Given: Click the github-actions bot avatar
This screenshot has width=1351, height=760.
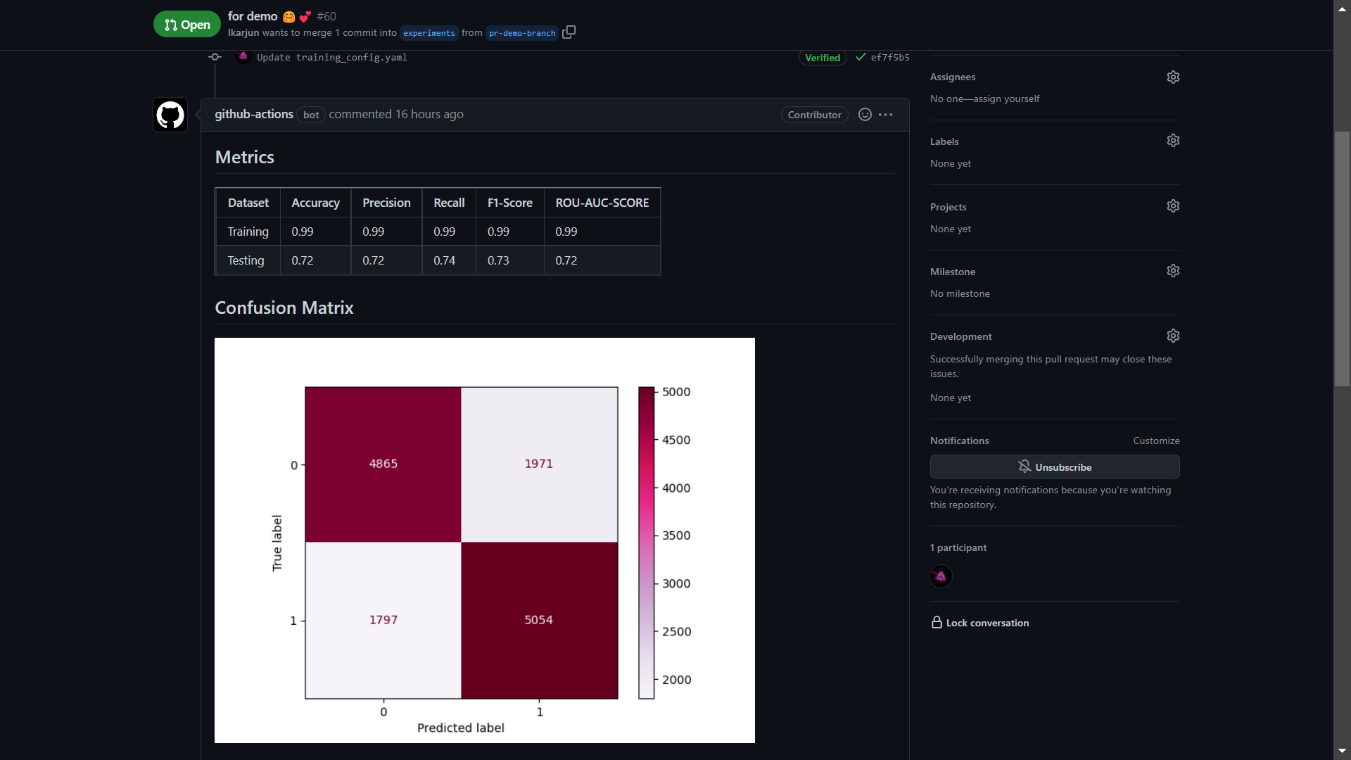Looking at the screenshot, I should pyautogui.click(x=170, y=114).
